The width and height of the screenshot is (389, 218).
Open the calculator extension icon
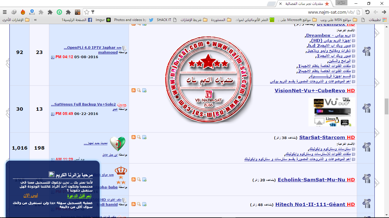tap(77, 12)
